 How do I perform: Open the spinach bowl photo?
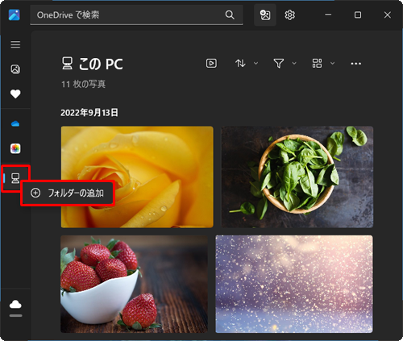297,177
